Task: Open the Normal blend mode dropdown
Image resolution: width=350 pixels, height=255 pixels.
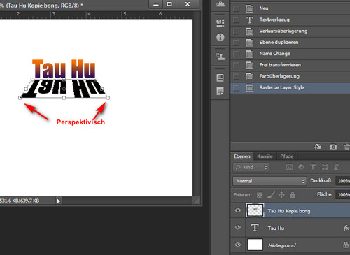Action: tap(269, 181)
